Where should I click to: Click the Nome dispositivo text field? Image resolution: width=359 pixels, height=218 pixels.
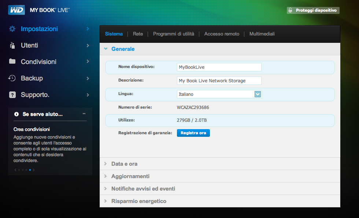[x=219, y=67]
